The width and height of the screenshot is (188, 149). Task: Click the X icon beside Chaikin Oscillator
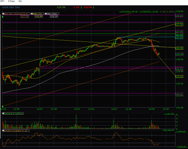coord(3,131)
